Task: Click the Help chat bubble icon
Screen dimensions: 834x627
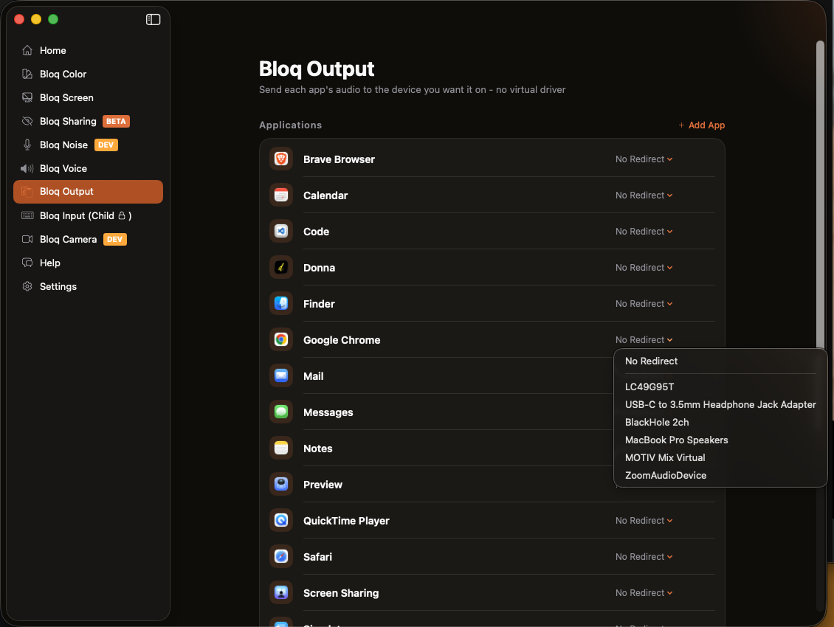Action: (x=27, y=263)
